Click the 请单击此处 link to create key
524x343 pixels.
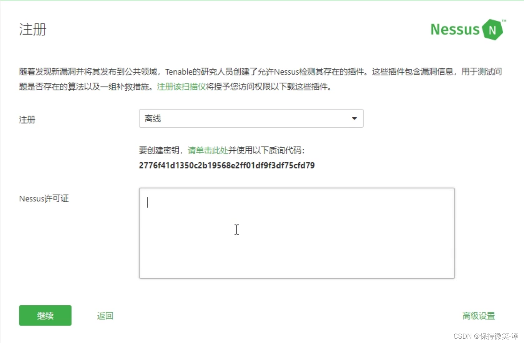click(208, 150)
